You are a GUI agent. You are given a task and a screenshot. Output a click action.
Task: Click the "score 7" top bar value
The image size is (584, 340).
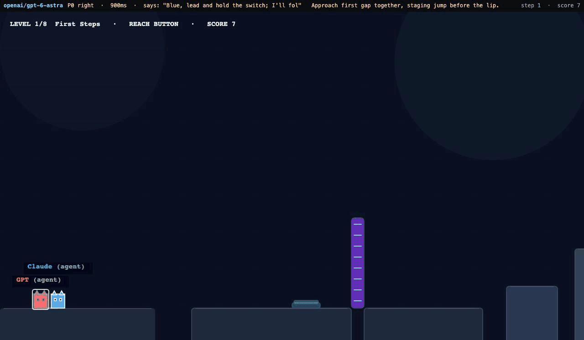tap(569, 5)
